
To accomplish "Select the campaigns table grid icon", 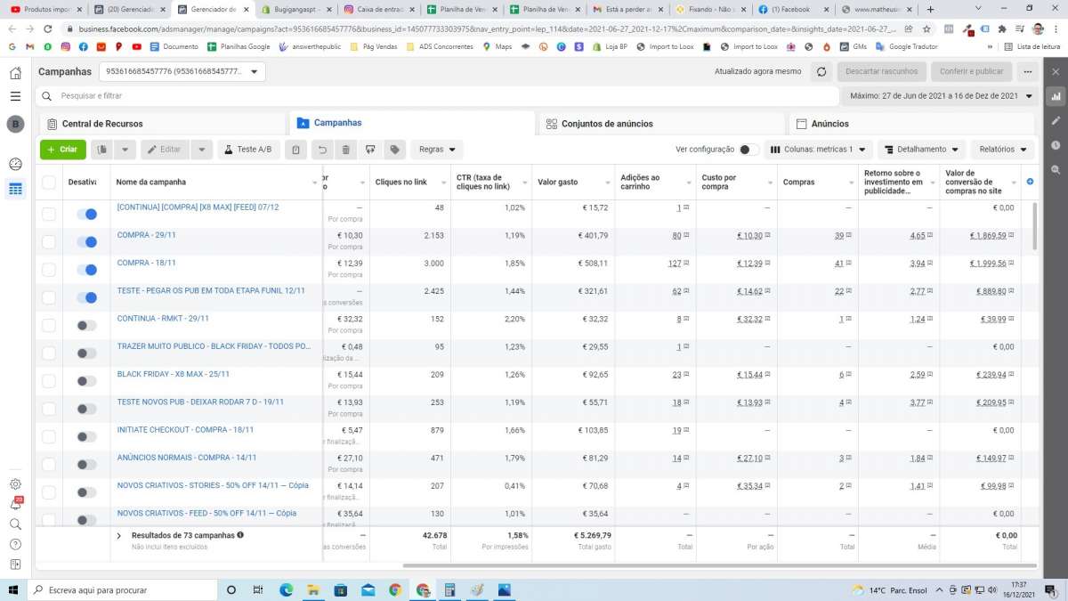I will click(x=15, y=189).
